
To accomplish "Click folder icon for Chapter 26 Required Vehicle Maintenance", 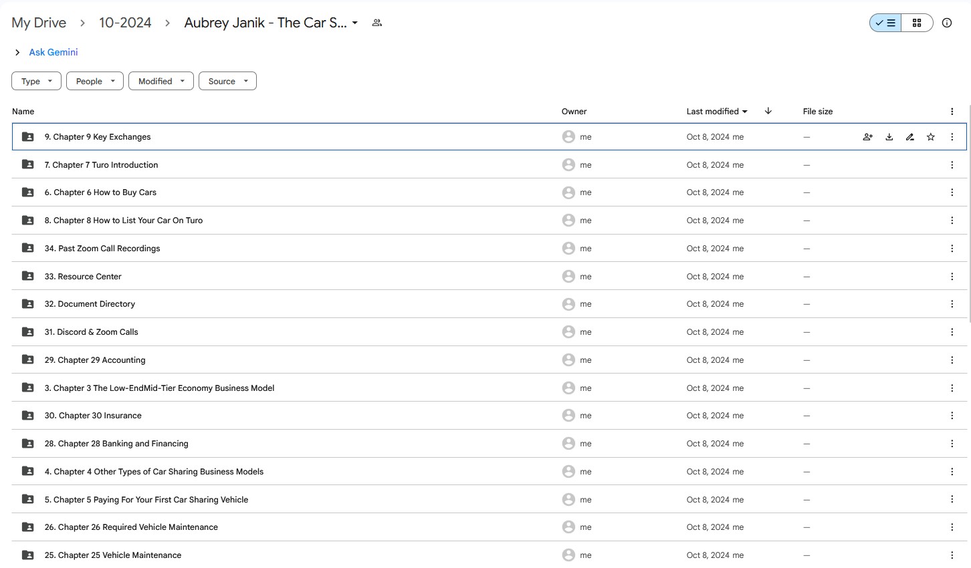I will [x=27, y=527].
